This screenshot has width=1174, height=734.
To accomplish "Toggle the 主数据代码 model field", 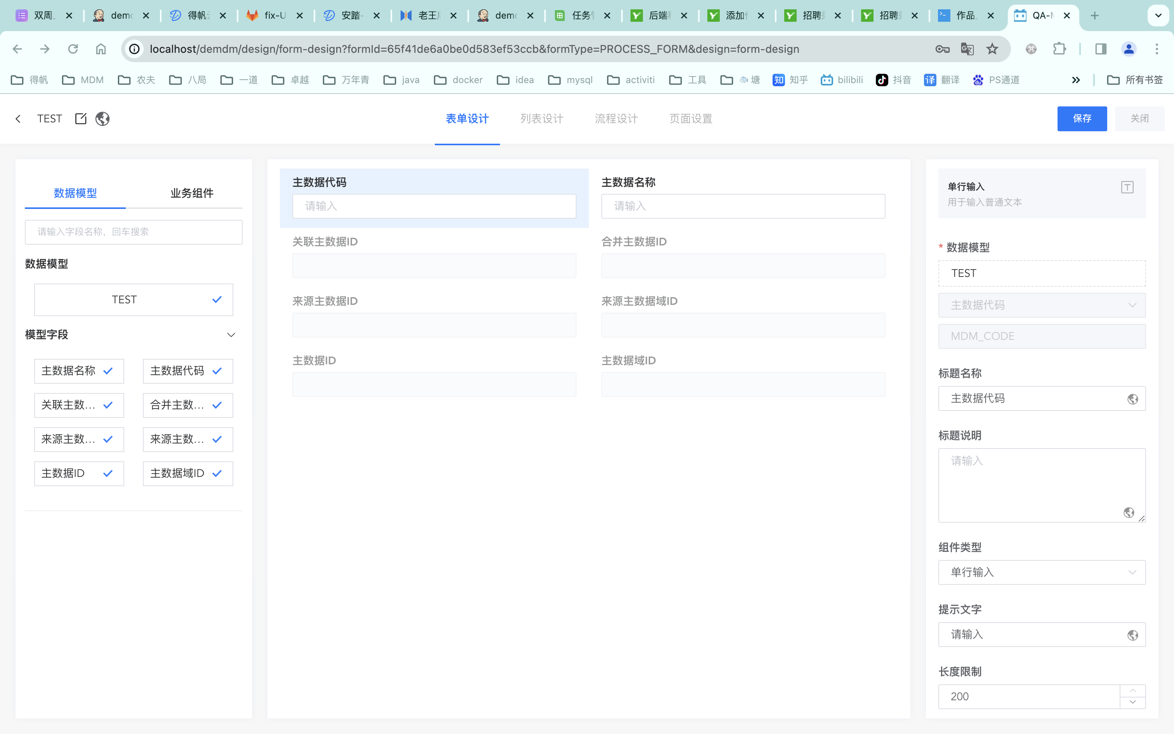I will click(x=188, y=371).
